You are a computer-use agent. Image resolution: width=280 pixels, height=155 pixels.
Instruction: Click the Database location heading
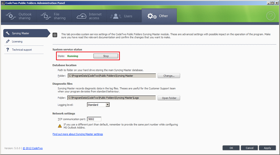[x=64, y=65]
